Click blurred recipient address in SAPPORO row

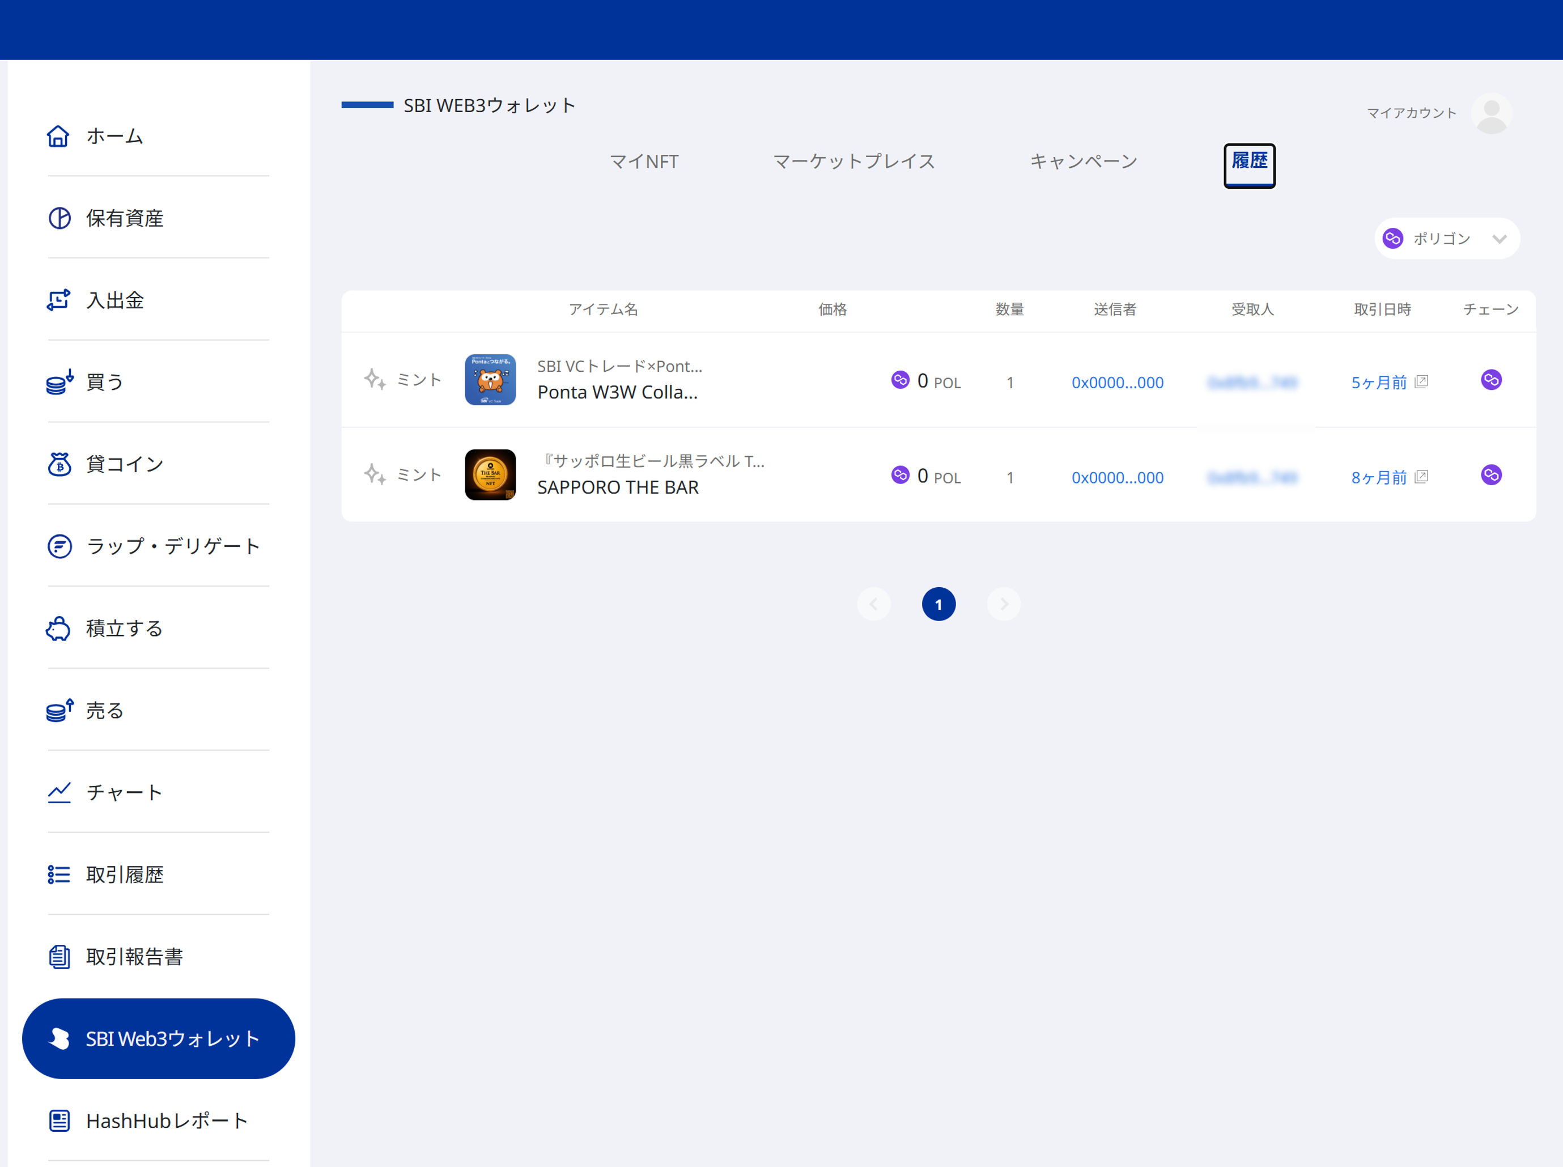coord(1252,478)
